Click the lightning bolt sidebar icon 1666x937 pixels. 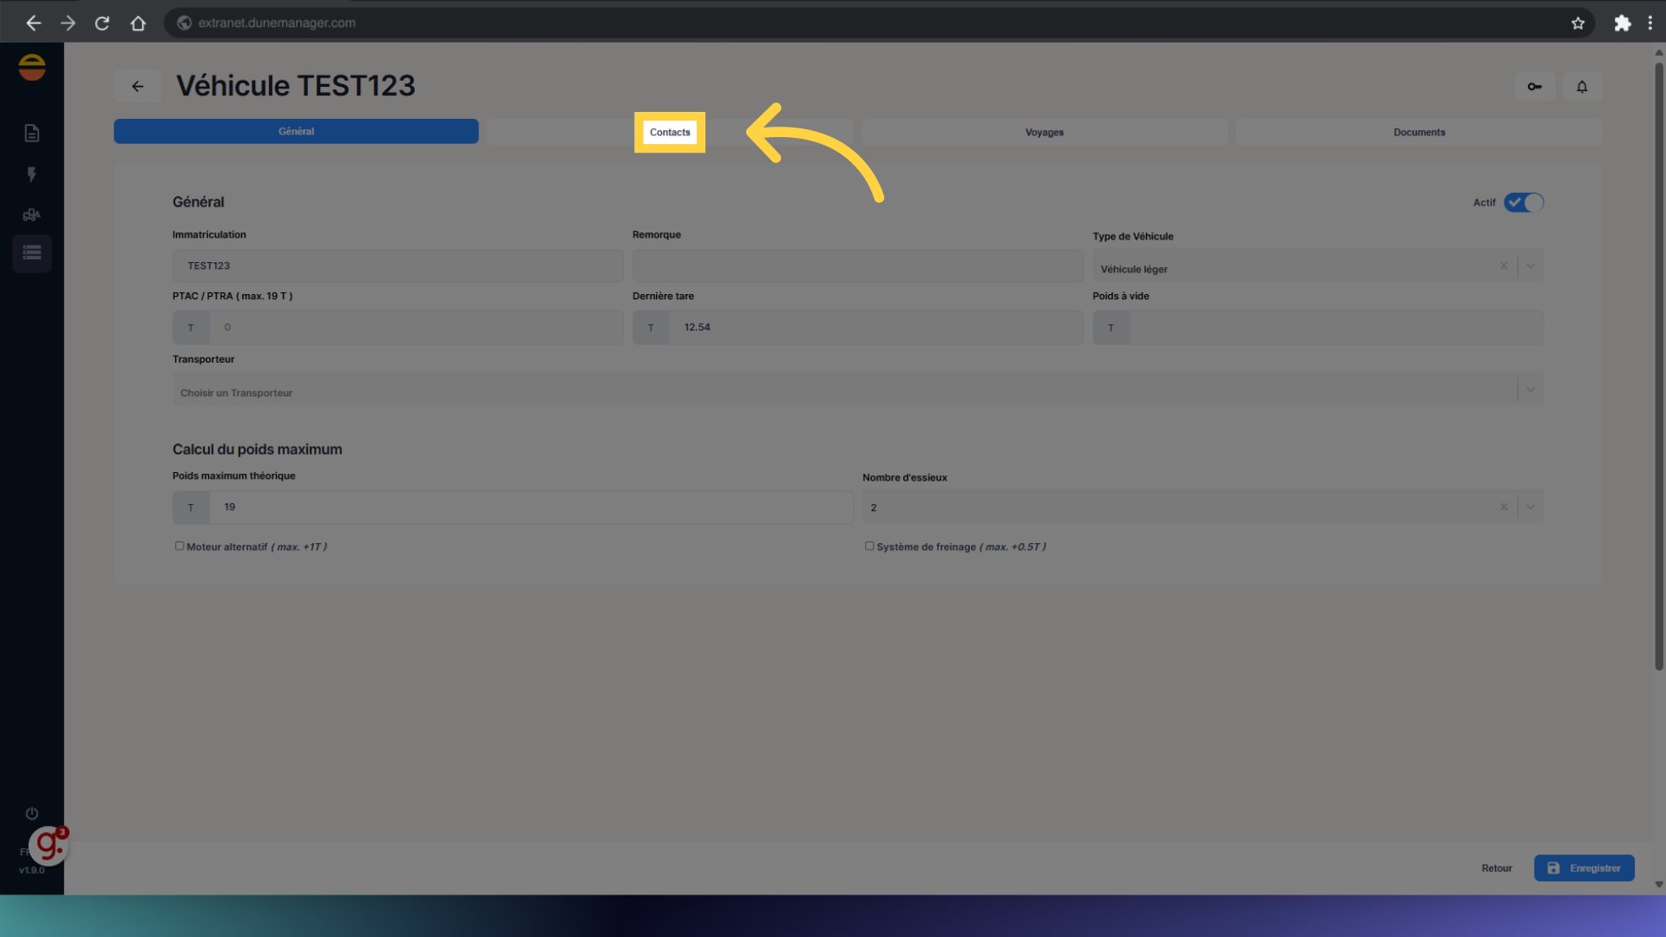click(32, 174)
